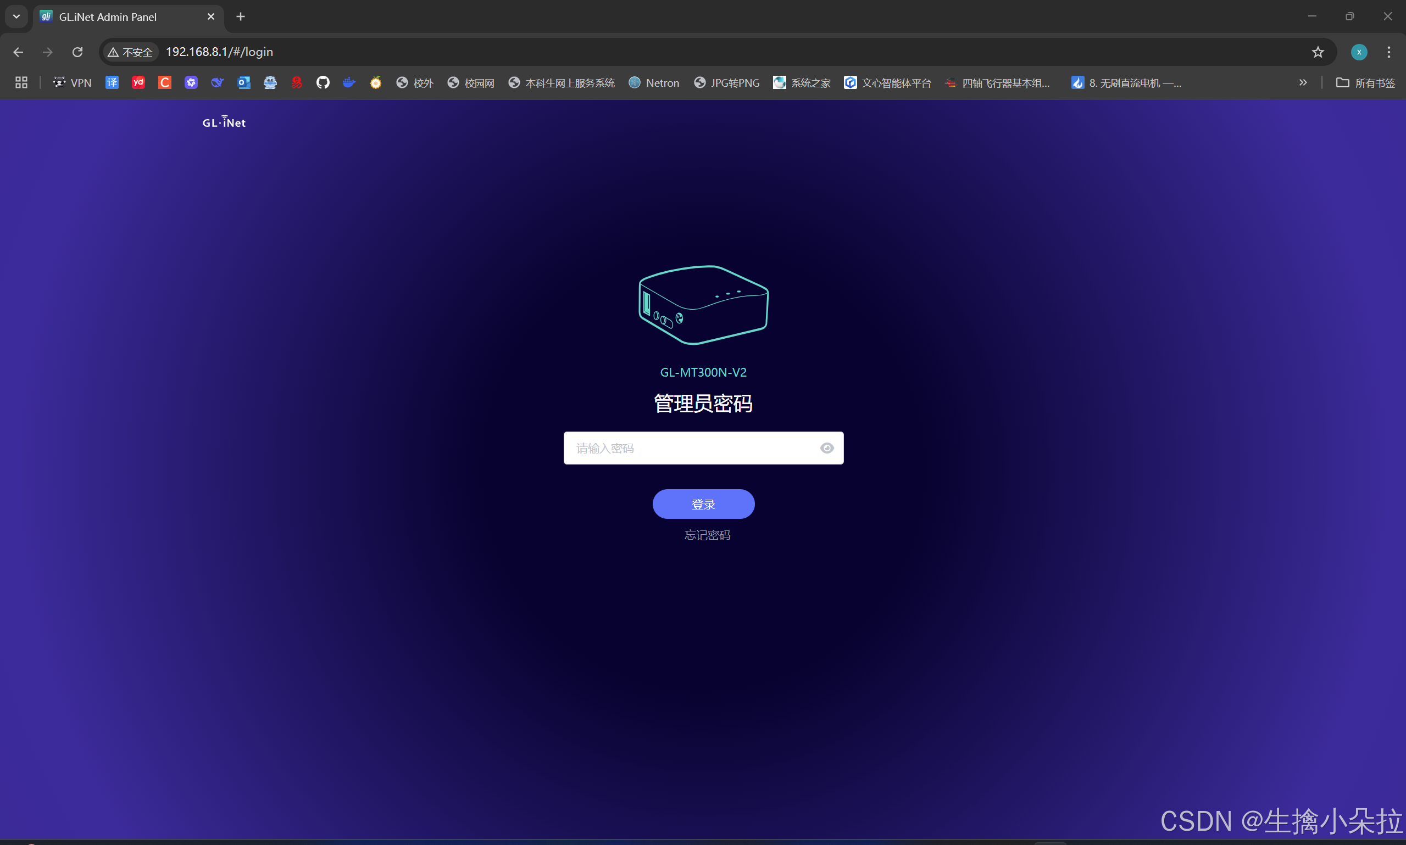1406x845 pixels.
Task: Click the 不安全 site security indicator
Action: (130, 52)
